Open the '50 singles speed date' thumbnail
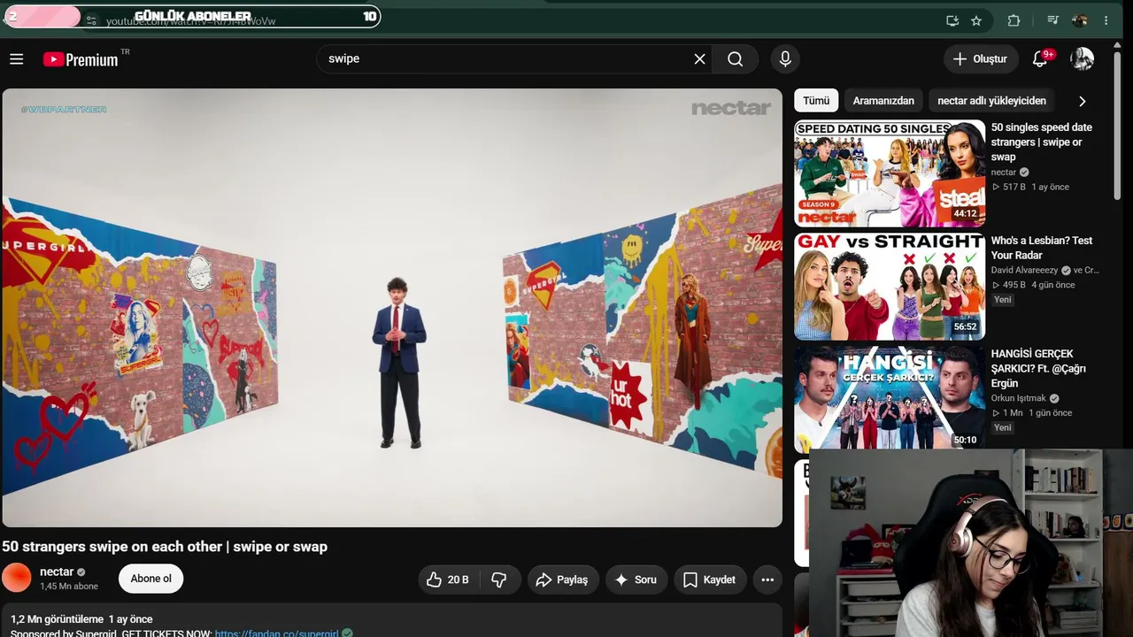The image size is (1133, 637). coord(890,173)
